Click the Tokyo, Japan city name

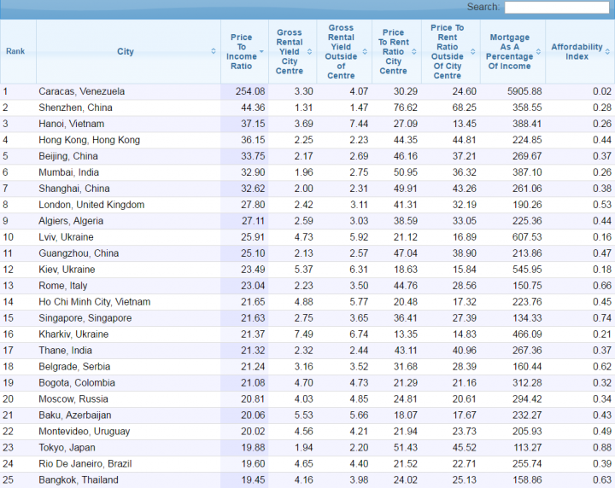(67, 447)
